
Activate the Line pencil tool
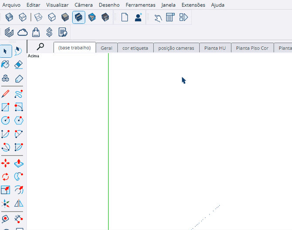[5, 93]
